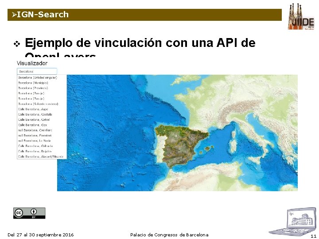
Task: Choose Calle Barcelona, Rojales suggestion
Action: [x=35, y=151]
